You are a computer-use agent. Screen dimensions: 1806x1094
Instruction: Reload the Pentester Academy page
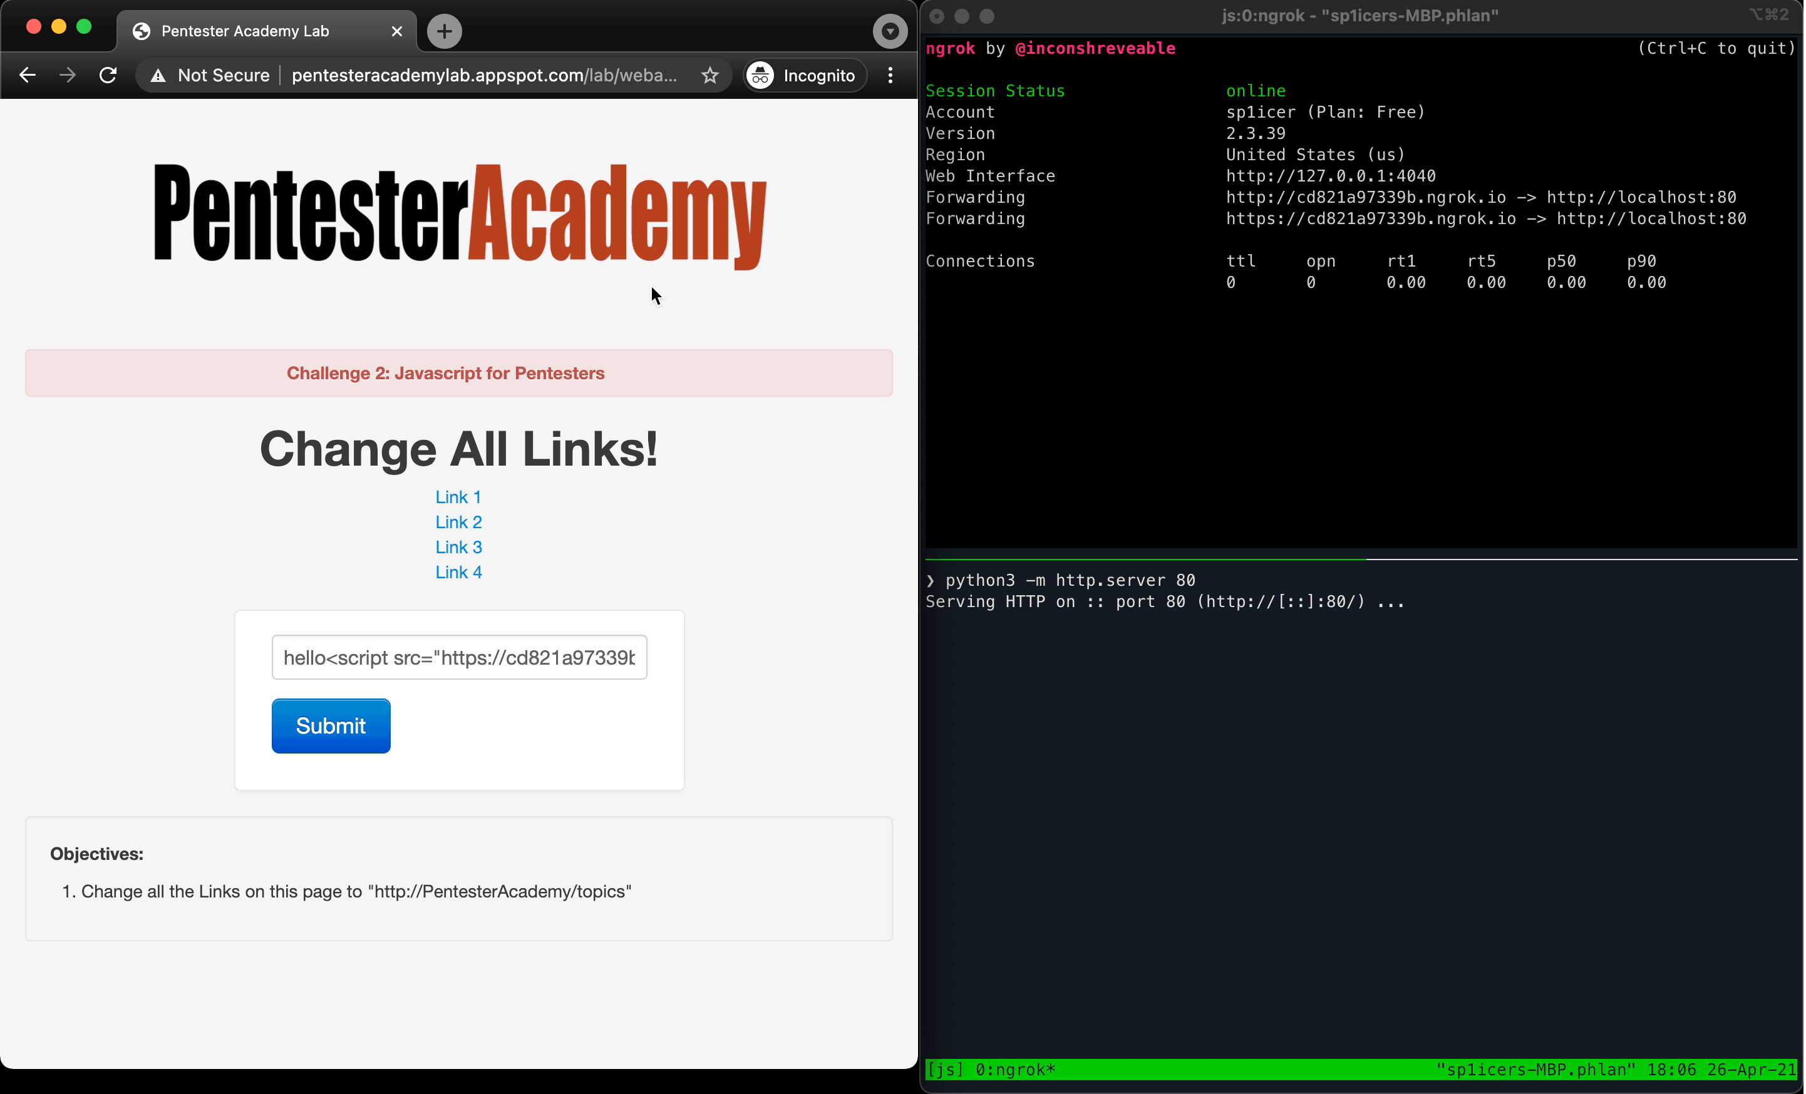click(108, 76)
